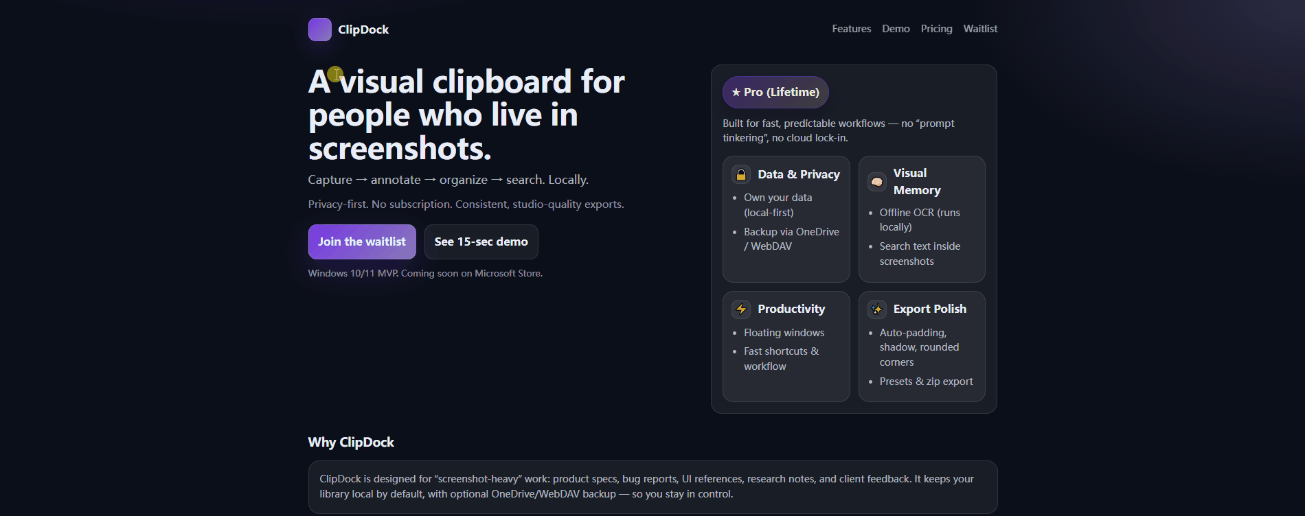1305x516 pixels.
Task: Click 'Backup via OneDrive / WebDAV' bullet
Action: (x=791, y=239)
